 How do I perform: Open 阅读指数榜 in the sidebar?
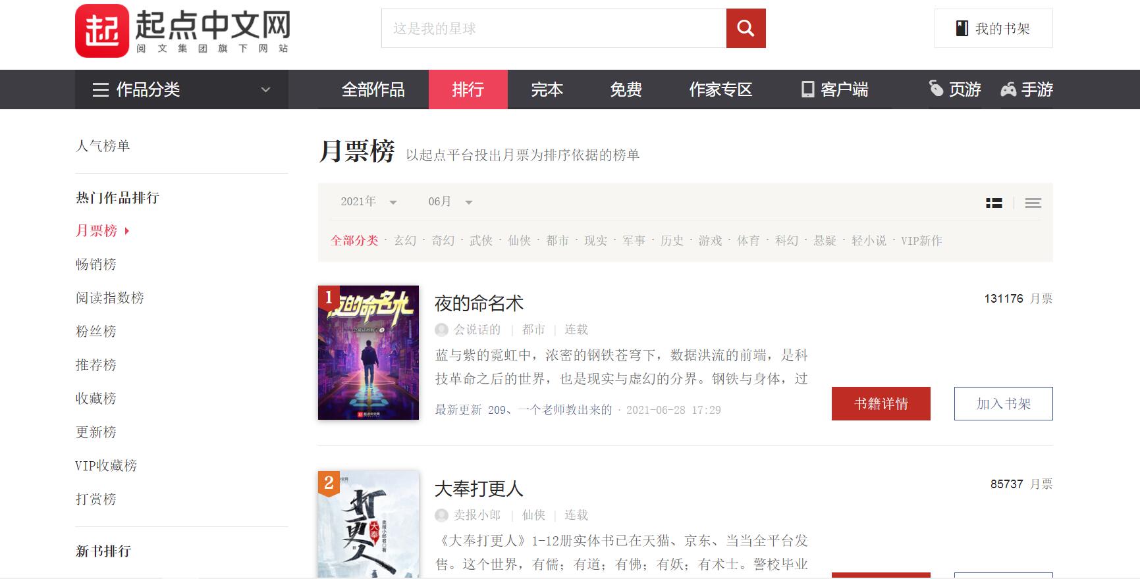[x=110, y=298]
